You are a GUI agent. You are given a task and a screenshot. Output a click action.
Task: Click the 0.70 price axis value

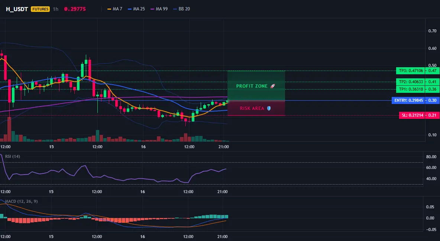tap(433, 31)
